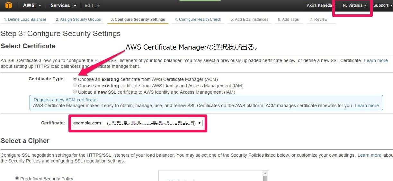
Task: Go to the 1. Define Load Balancer step
Action: tap(25, 20)
